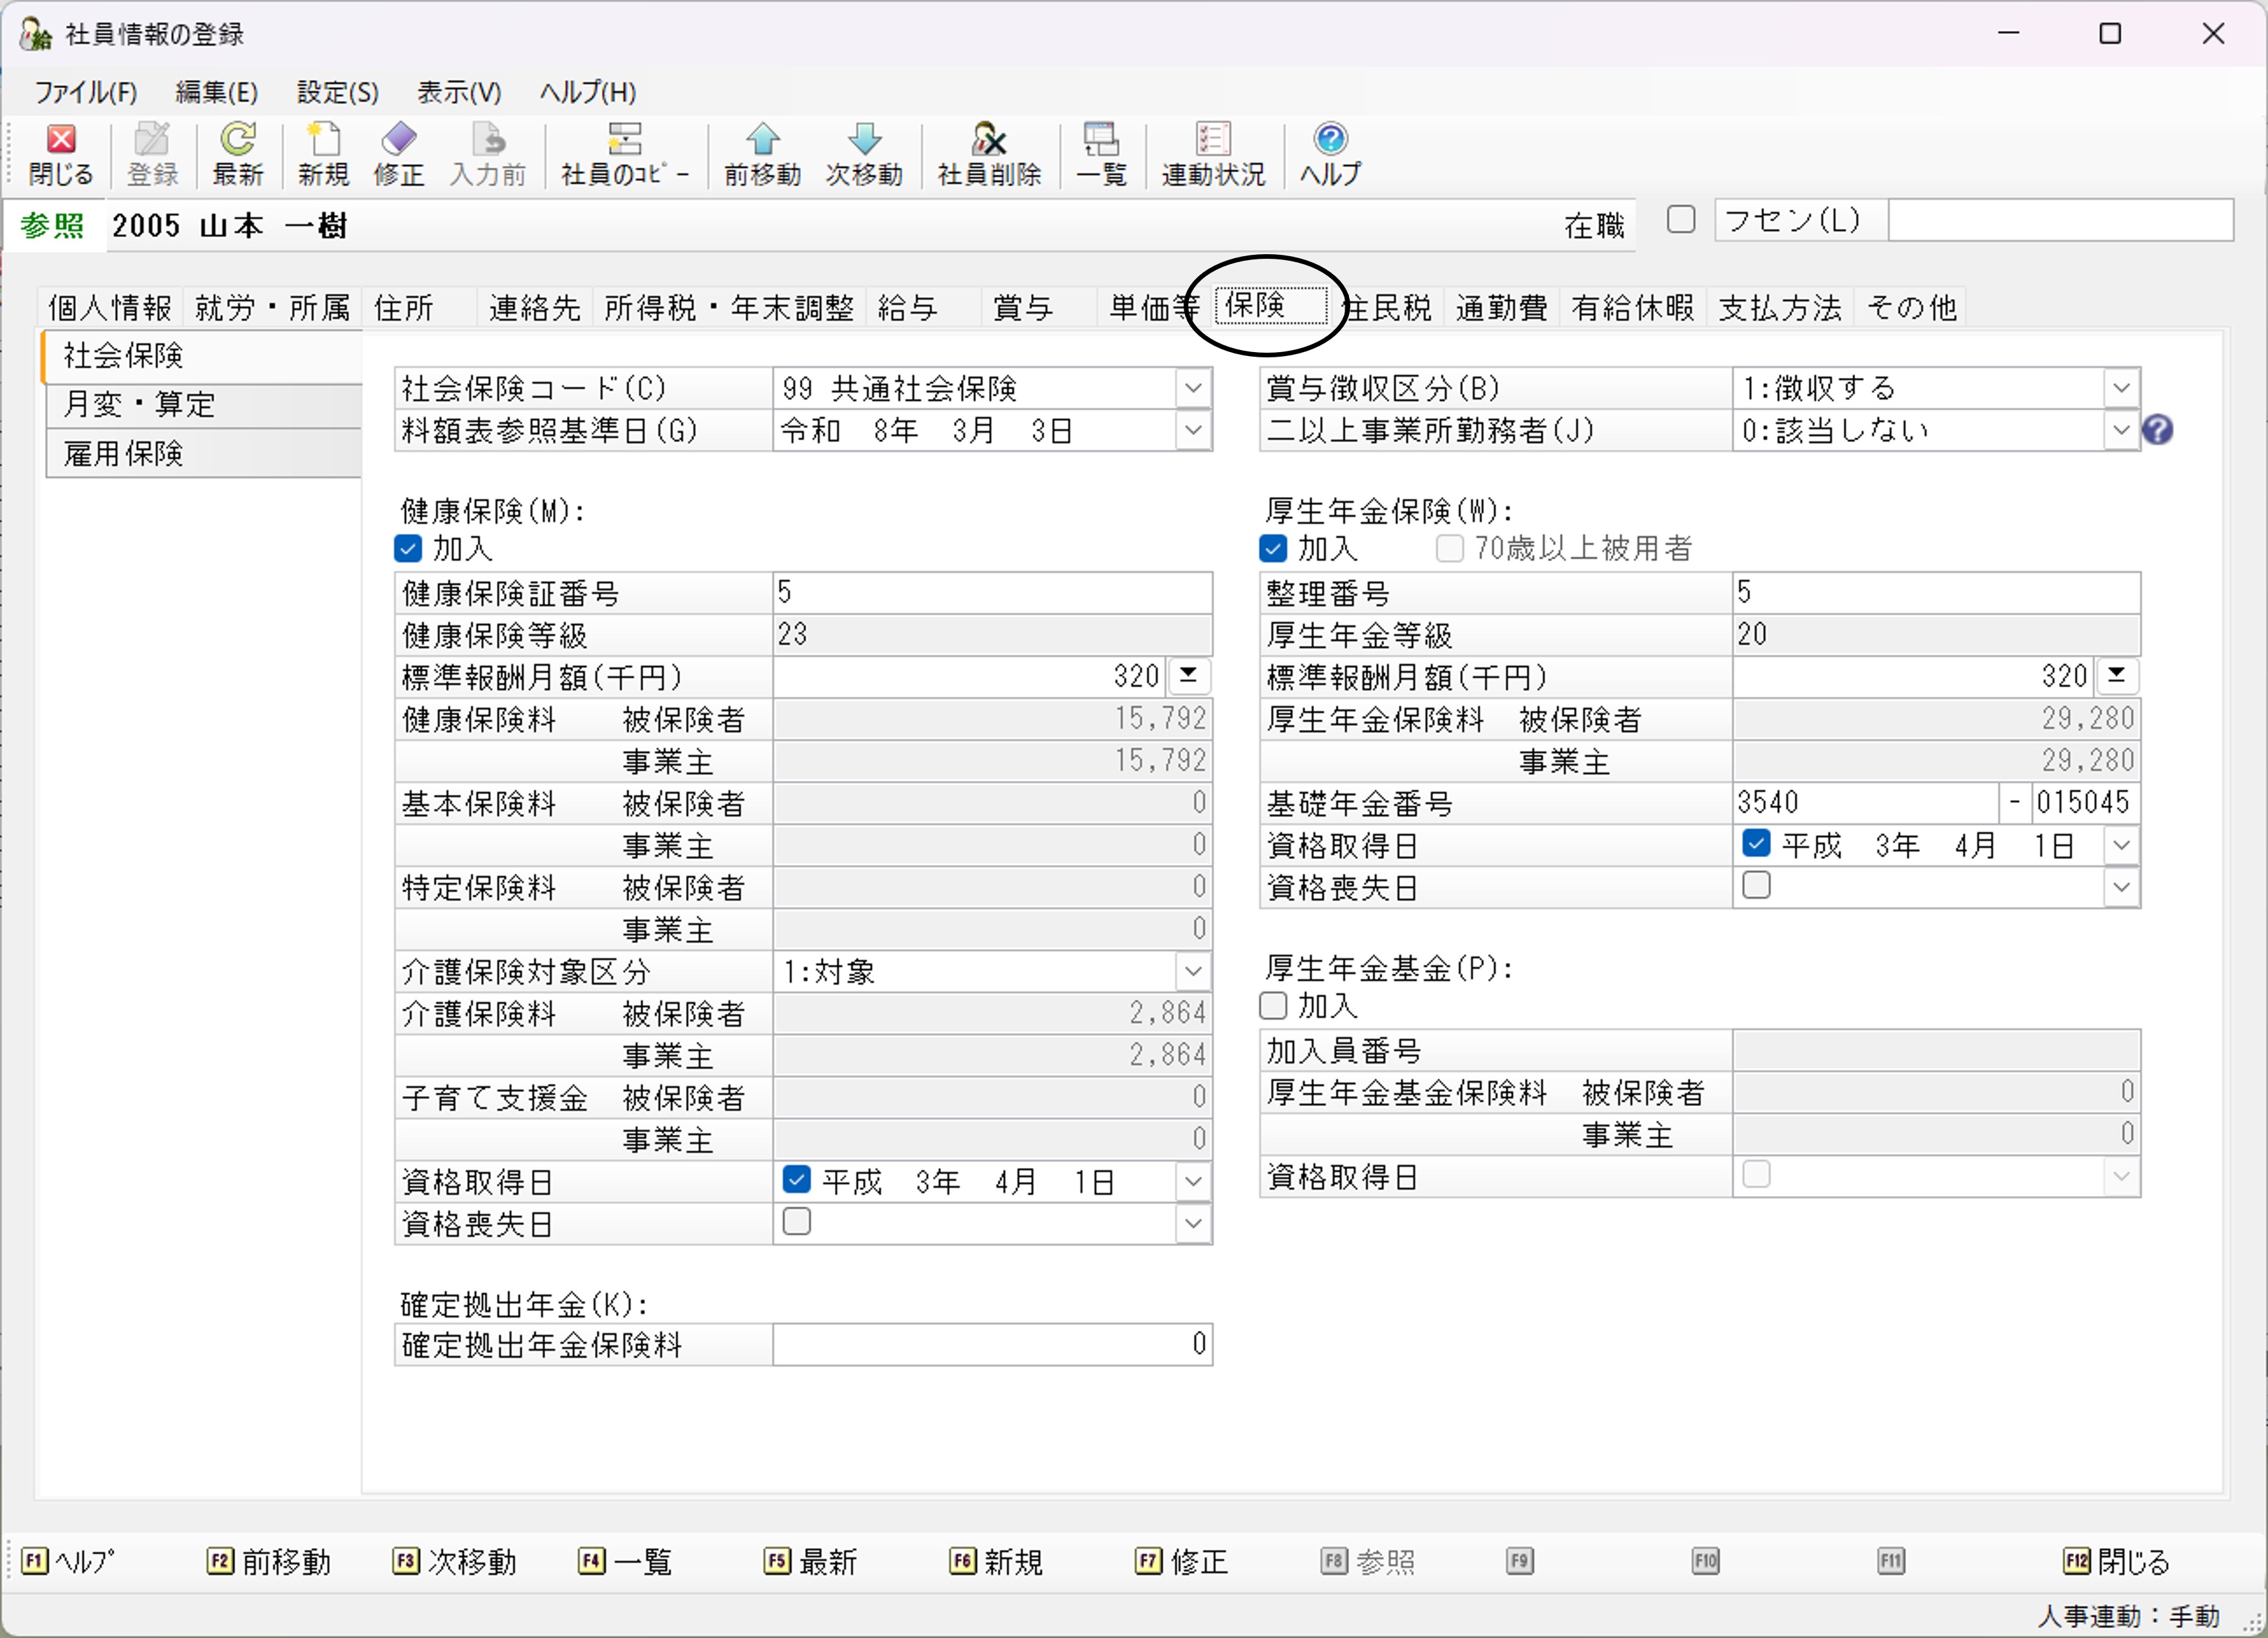
Task: Expand the 介護保険対象区分 dropdown
Action: click(1193, 972)
